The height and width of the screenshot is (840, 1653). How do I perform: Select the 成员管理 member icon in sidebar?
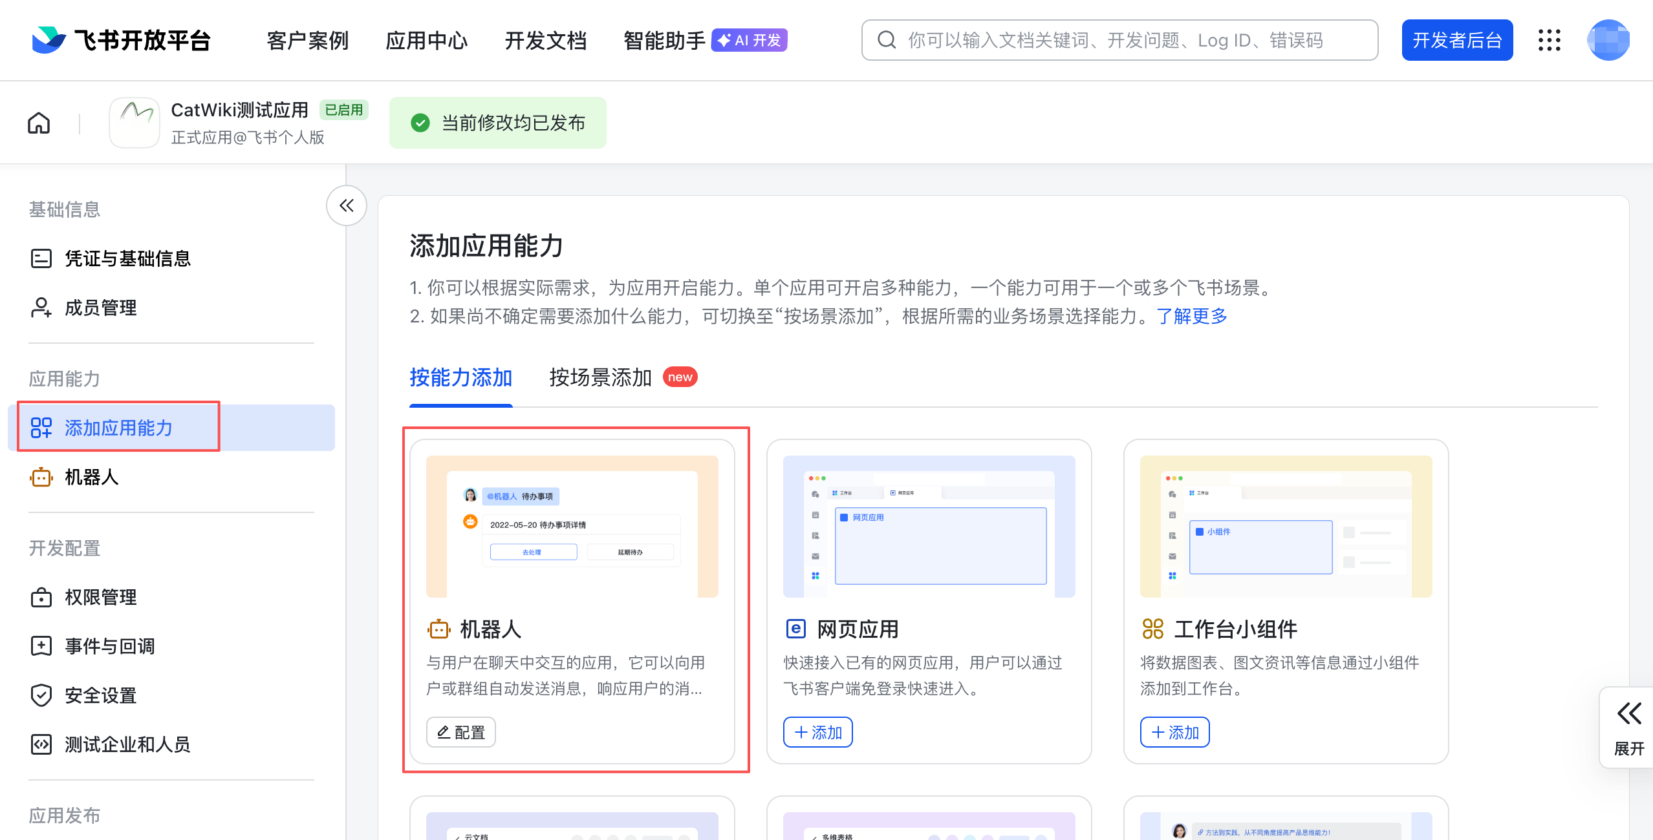click(41, 308)
